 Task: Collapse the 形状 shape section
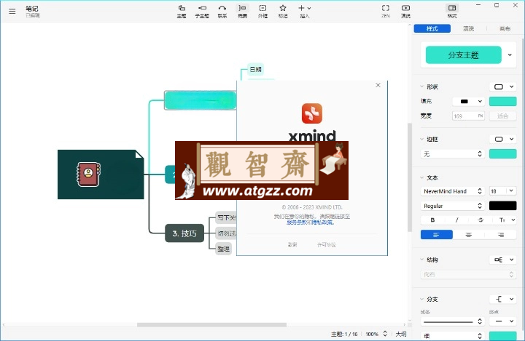[422, 87]
